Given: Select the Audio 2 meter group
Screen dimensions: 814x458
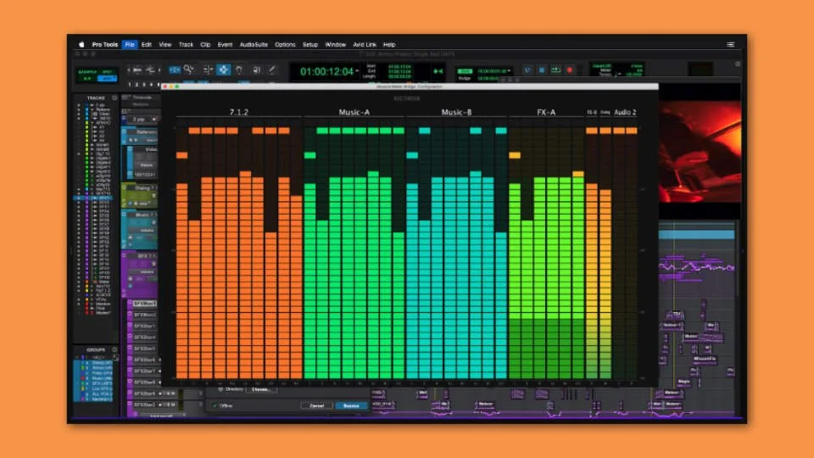Looking at the screenshot, I should 625,112.
